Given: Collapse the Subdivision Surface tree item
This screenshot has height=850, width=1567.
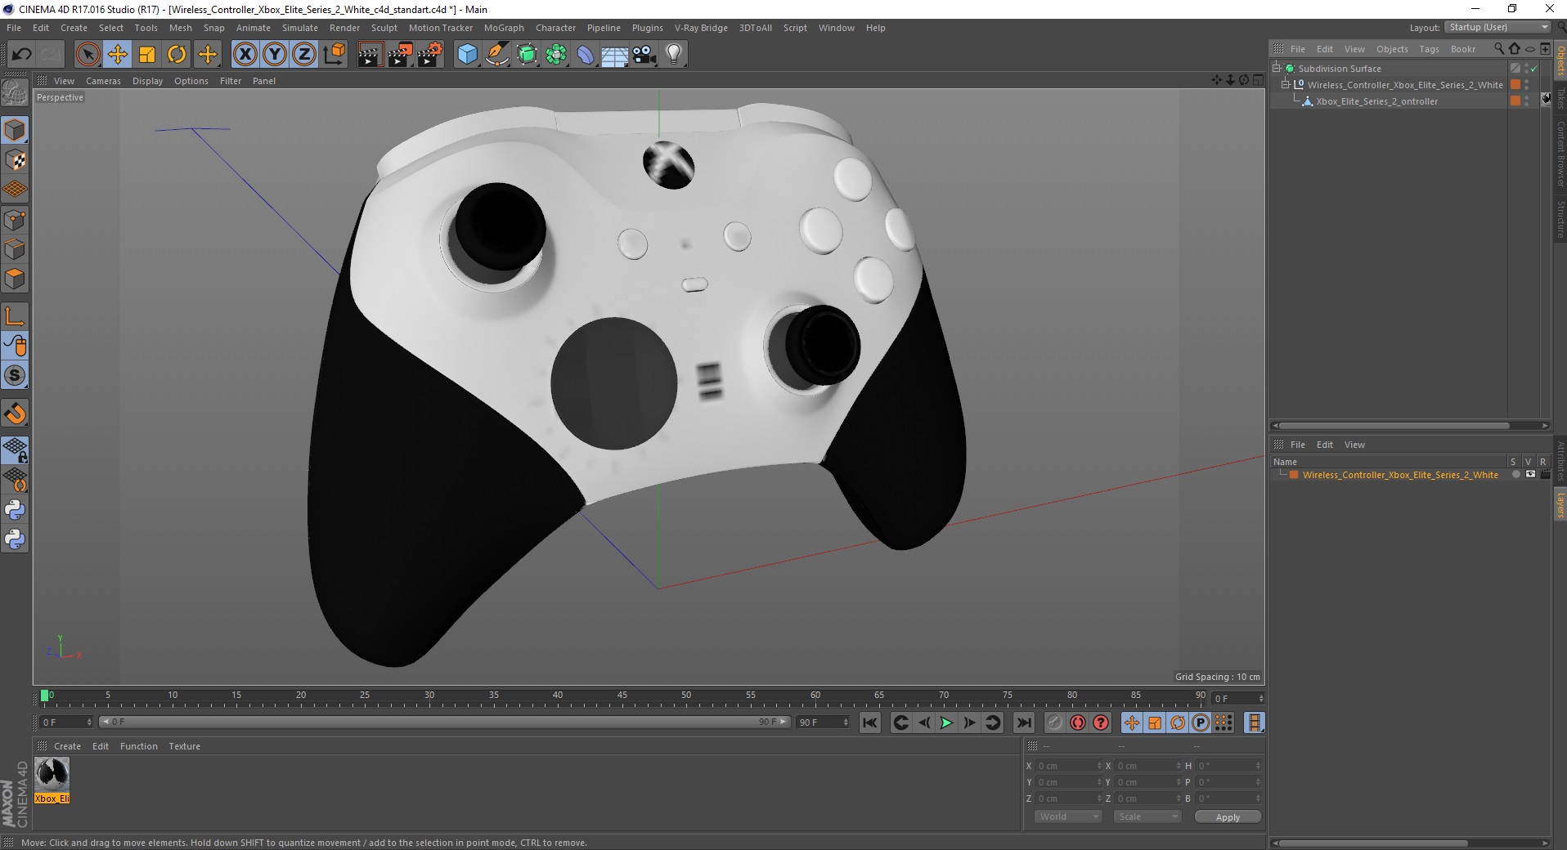Looking at the screenshot, I should pyautogui.click(x=1276, y=69).
